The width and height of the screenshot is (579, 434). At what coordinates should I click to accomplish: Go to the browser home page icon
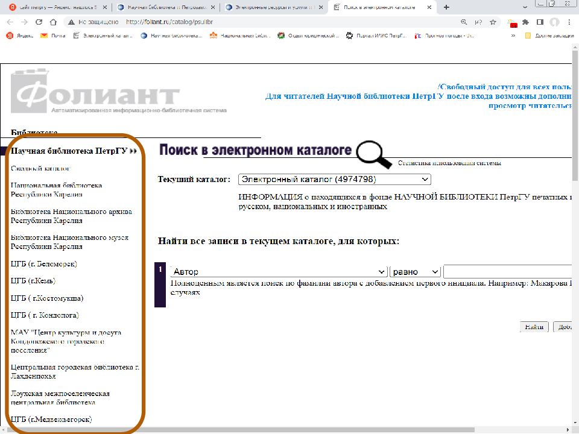pos(53,22)
